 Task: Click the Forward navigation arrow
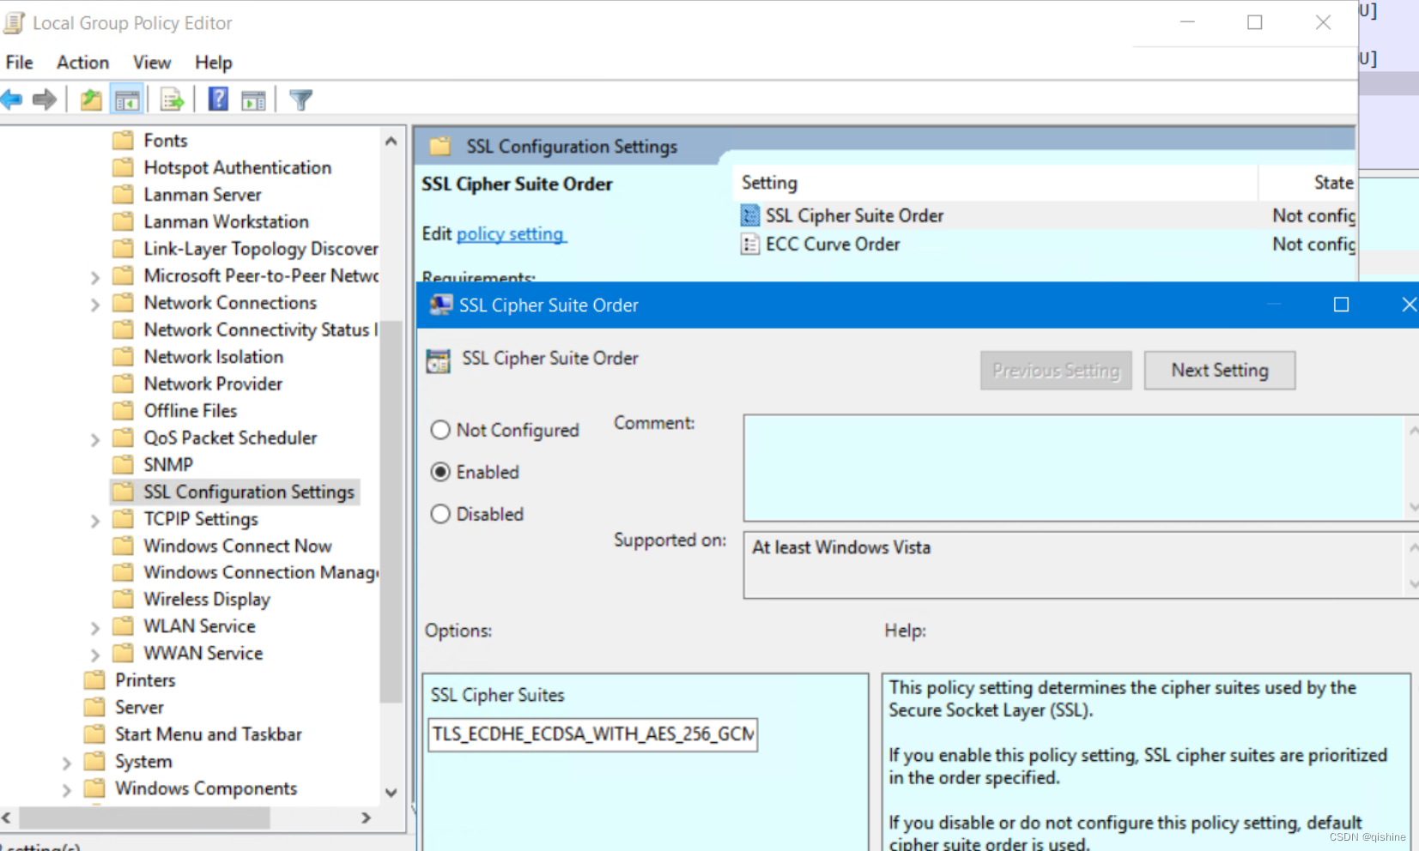44,99
